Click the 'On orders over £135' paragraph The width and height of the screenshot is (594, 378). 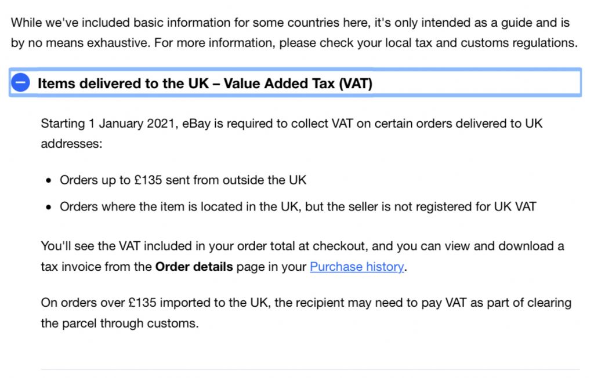306,313
